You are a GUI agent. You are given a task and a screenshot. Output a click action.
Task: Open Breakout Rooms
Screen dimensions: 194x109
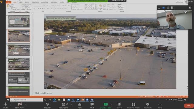pyautogui.click(x=133, y=106)
